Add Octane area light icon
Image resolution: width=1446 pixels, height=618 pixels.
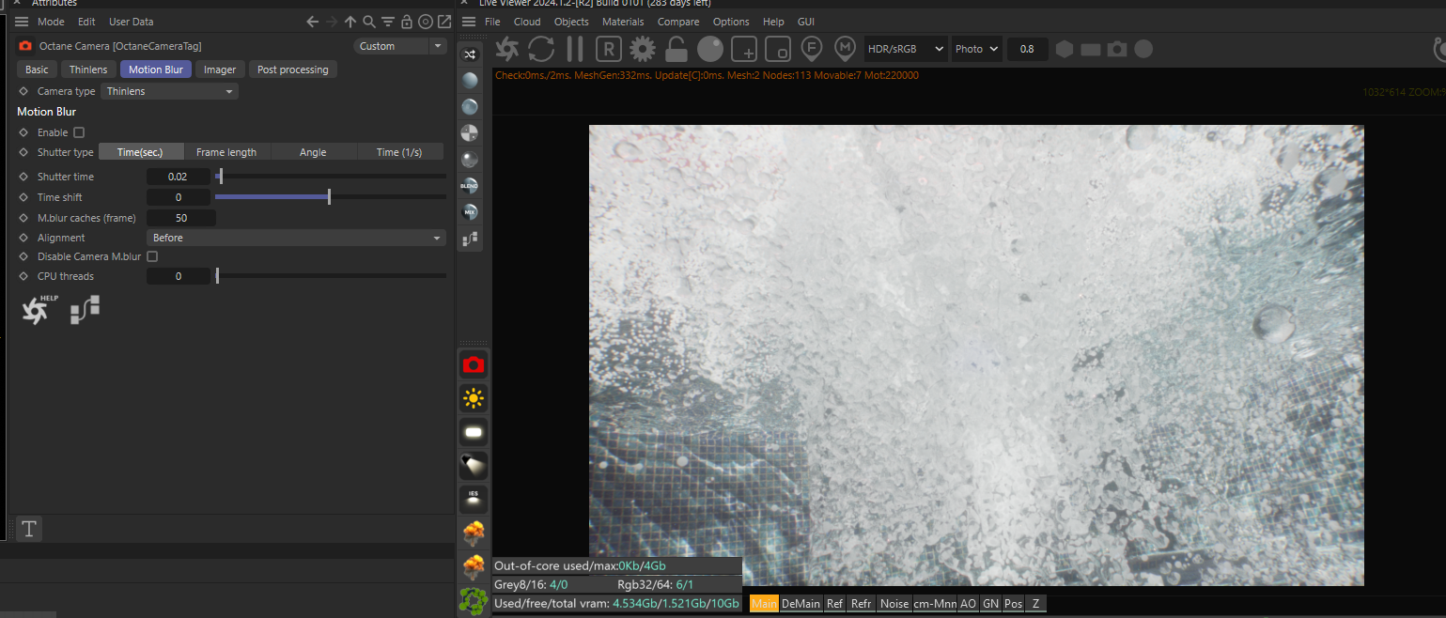tap(474, 432)
